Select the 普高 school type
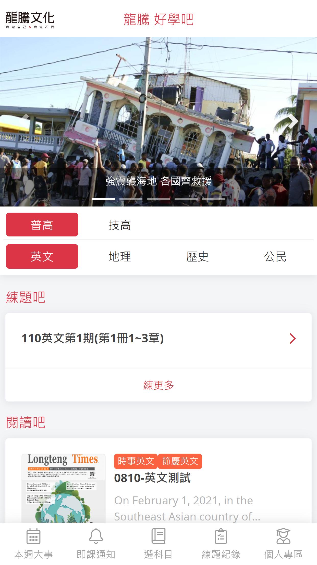This screenshot has height=565, width=317. [x=42, y=225]
